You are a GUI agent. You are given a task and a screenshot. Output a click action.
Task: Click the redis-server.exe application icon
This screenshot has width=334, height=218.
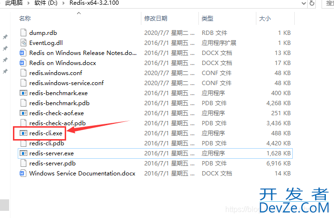pos(23,153)
